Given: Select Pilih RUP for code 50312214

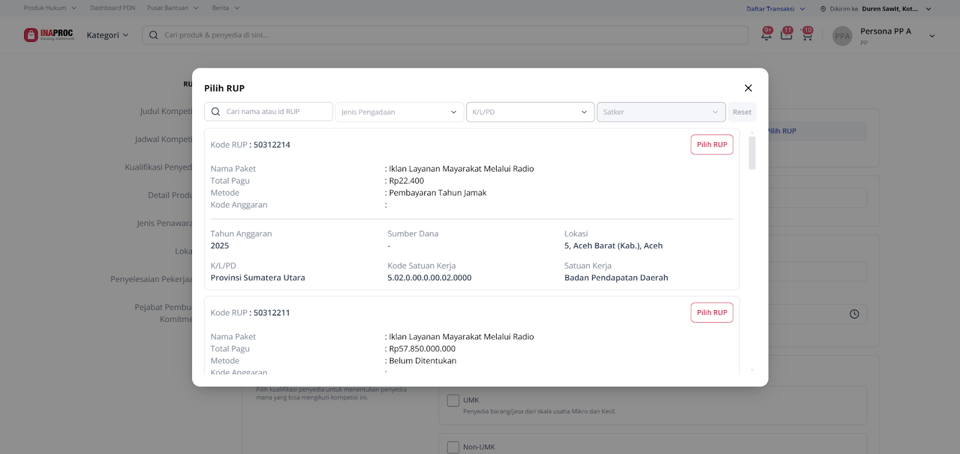Looking at the screenshot, I should (712, 145).
